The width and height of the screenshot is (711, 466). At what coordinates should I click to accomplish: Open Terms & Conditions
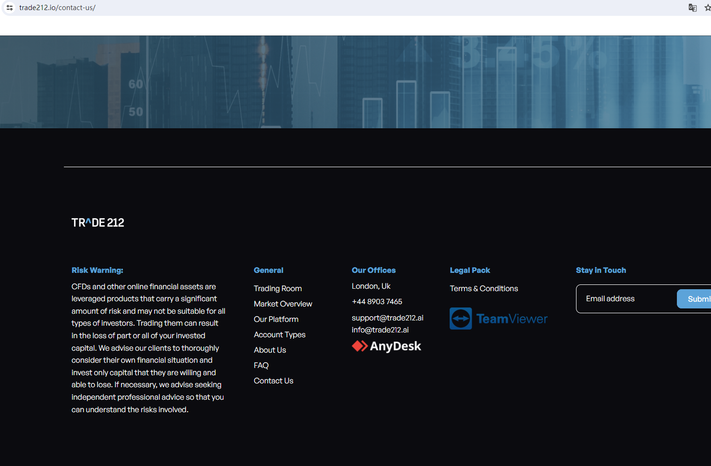[x=484, y=289]
